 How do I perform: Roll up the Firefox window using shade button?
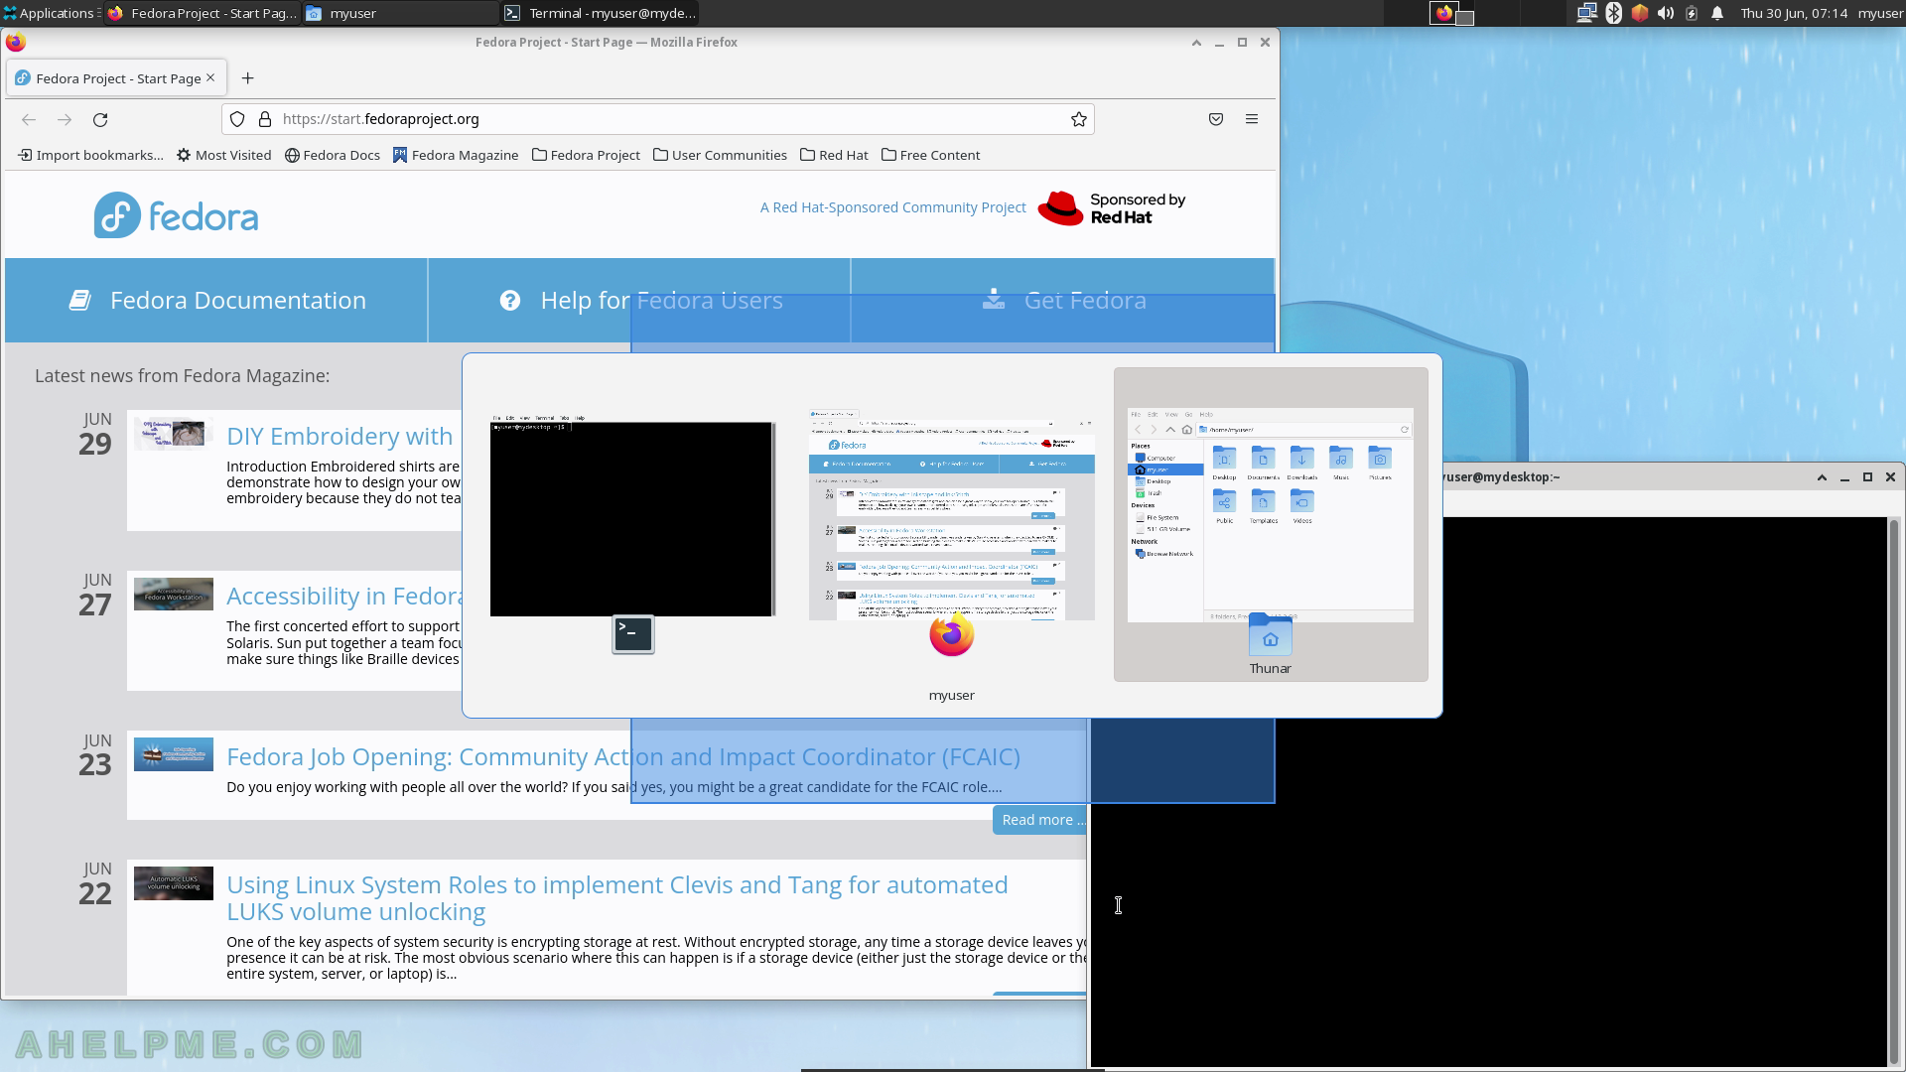point(1196,43)
